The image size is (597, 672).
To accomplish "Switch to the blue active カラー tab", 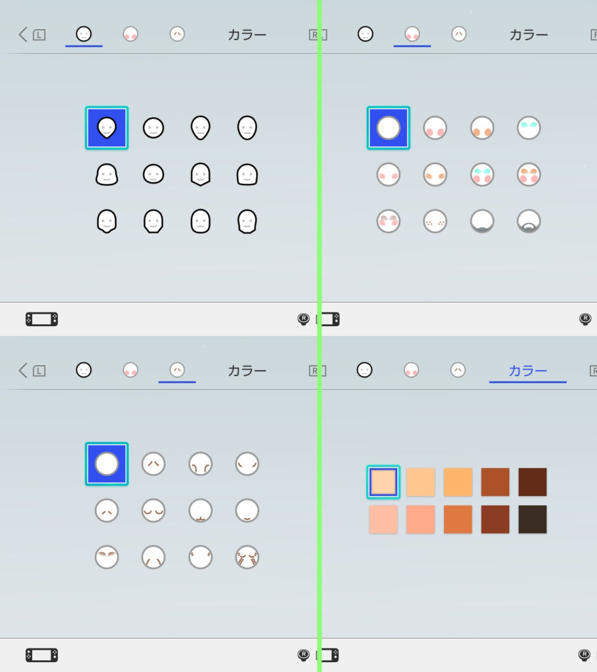I will coord(527,371).
